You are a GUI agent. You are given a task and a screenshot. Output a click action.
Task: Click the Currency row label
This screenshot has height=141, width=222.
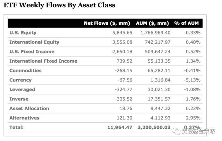tap(20, 80)
